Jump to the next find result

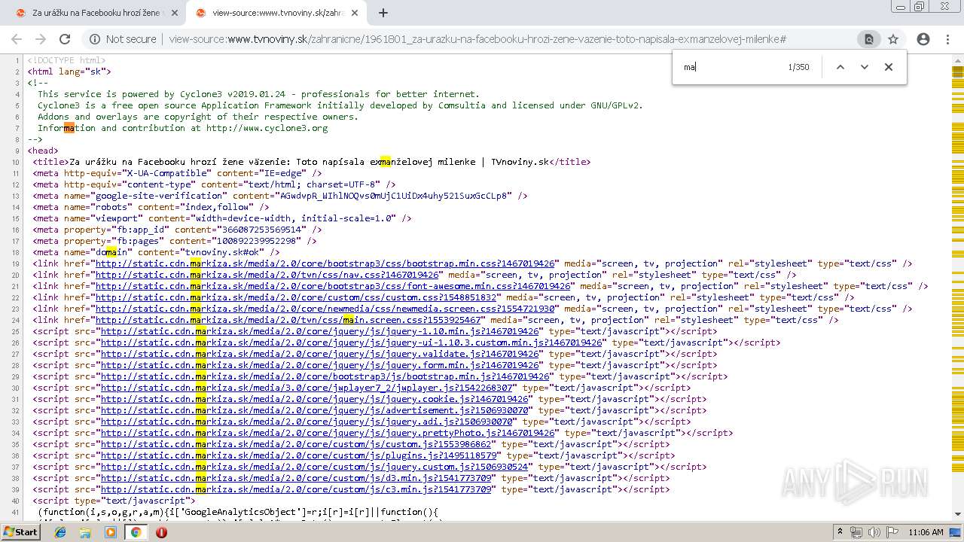[865, 67]
